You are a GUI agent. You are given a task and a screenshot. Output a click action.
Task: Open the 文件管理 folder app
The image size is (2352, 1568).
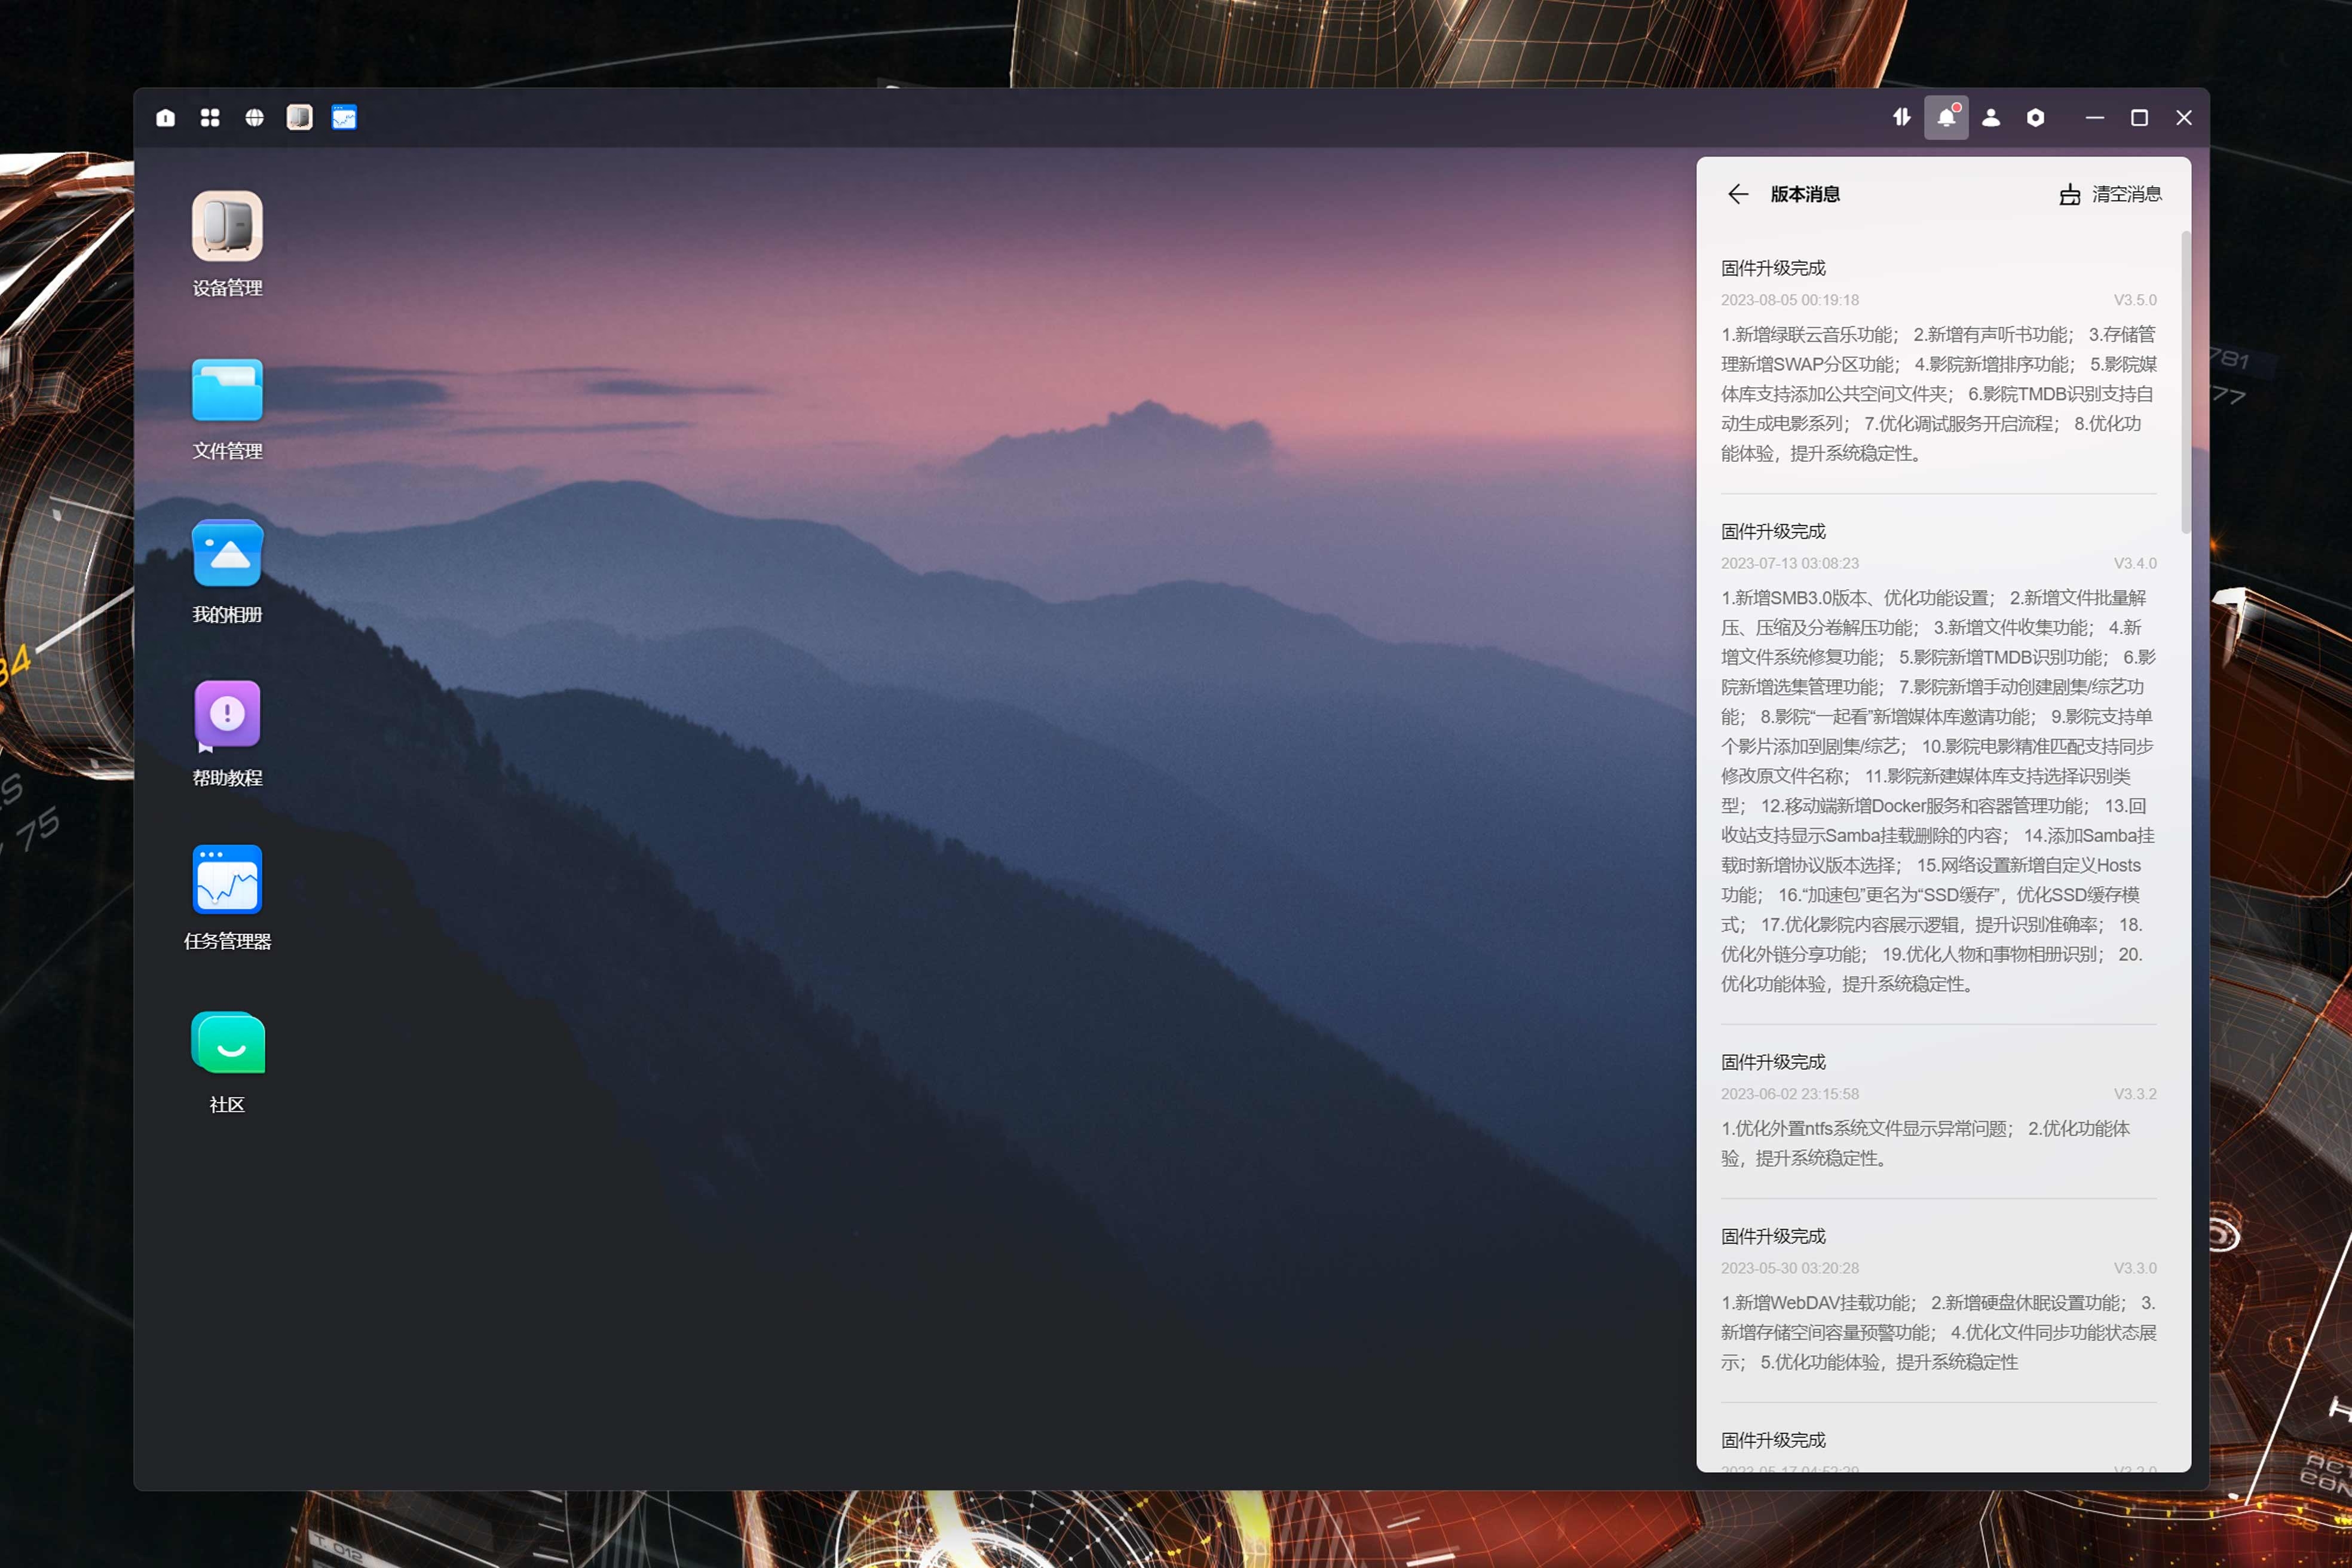coord(227,390)
